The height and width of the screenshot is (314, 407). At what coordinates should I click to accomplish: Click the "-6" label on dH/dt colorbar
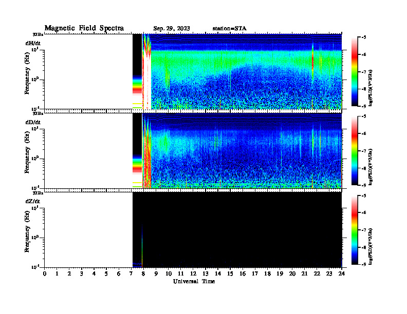tap(364, 55)
